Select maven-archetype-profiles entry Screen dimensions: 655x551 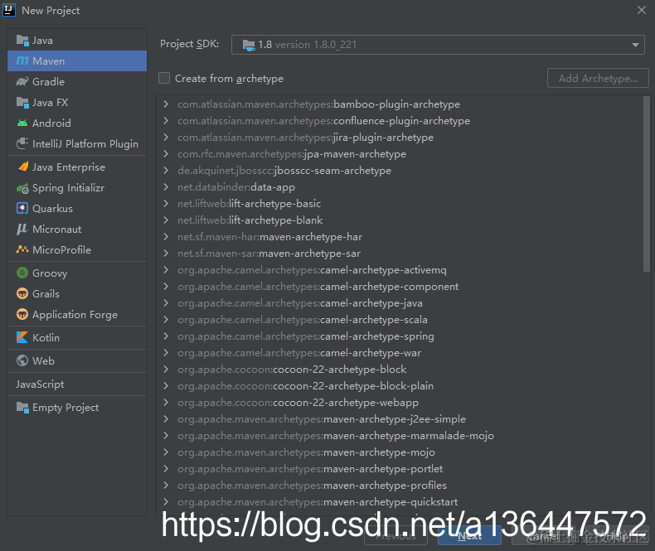[x=312, y=485]
